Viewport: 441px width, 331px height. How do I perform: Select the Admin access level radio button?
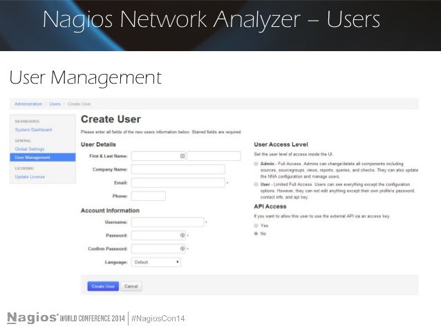click(256, 164)
